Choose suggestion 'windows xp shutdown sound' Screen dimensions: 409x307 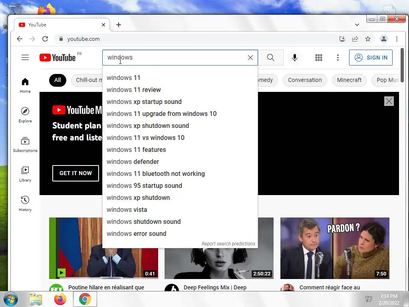[180, 126]
